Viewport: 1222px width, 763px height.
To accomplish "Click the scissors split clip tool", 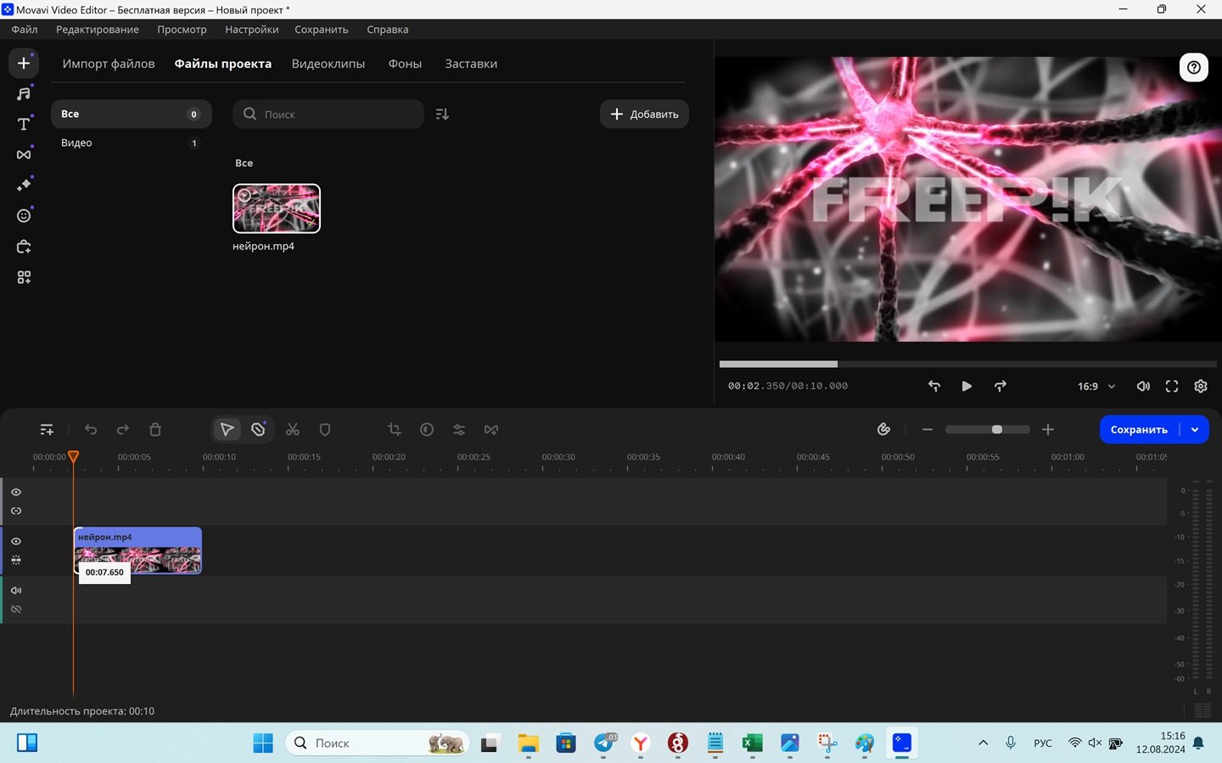I will 293,430.
